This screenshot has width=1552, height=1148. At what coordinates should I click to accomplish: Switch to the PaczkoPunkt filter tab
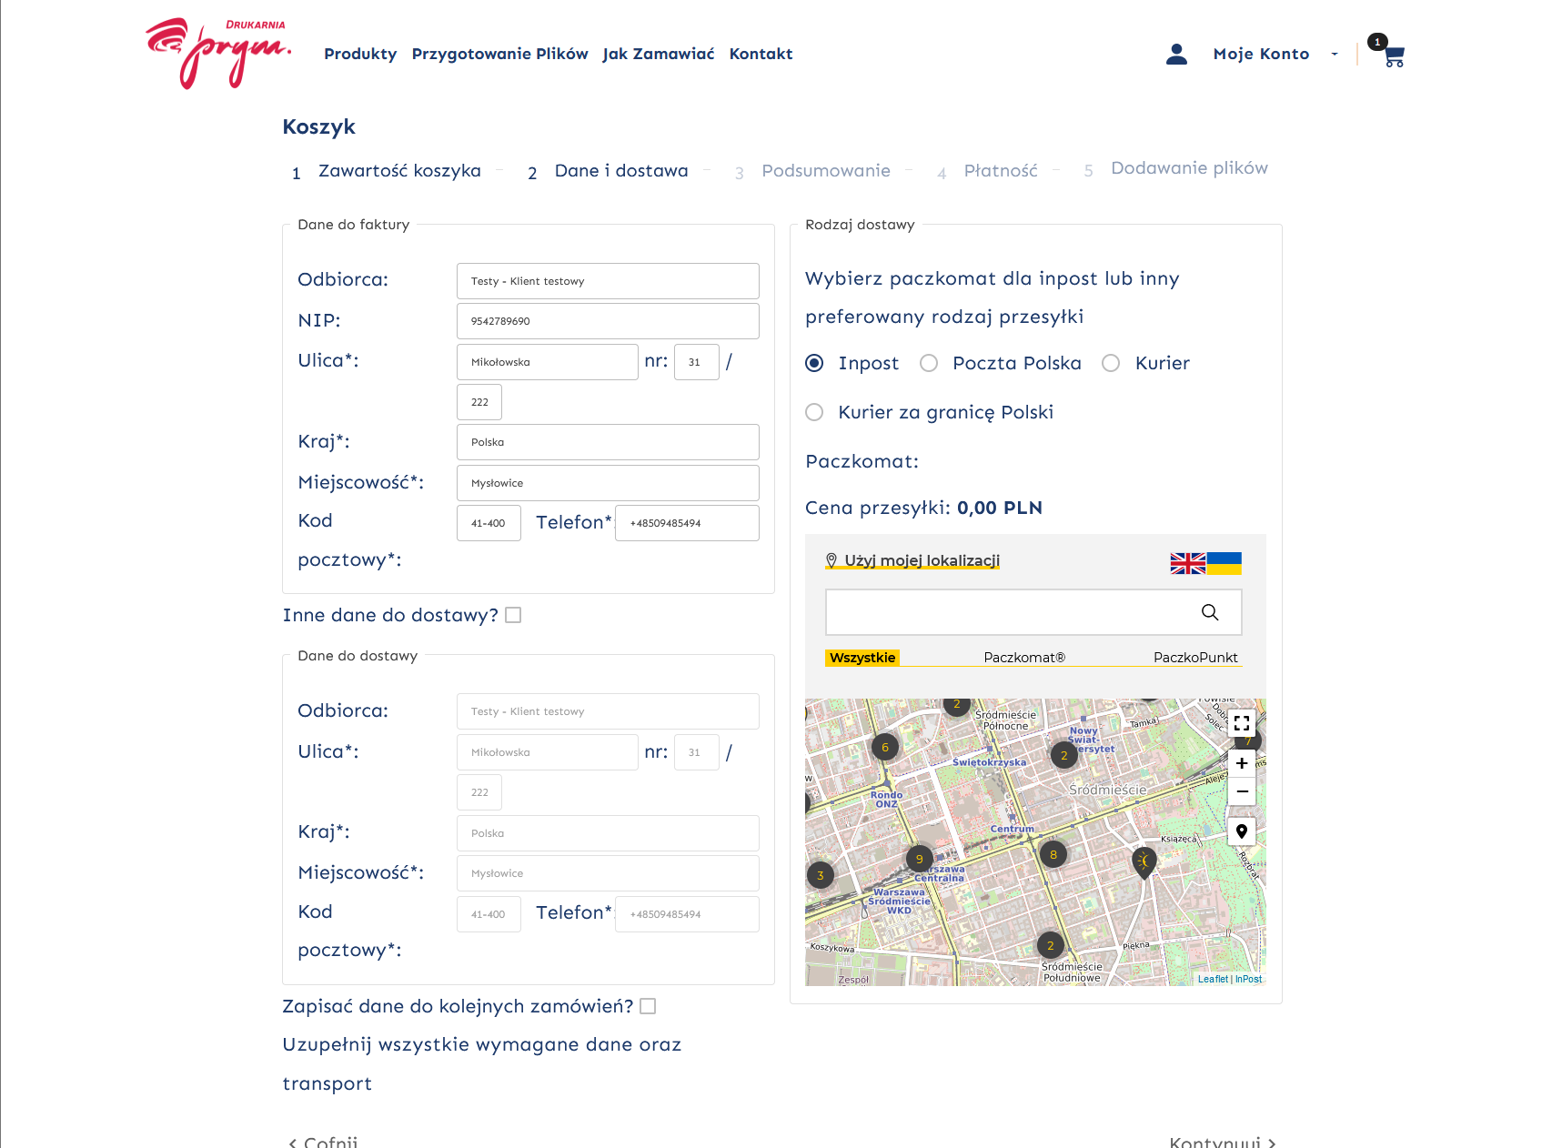pos(1194,658)
